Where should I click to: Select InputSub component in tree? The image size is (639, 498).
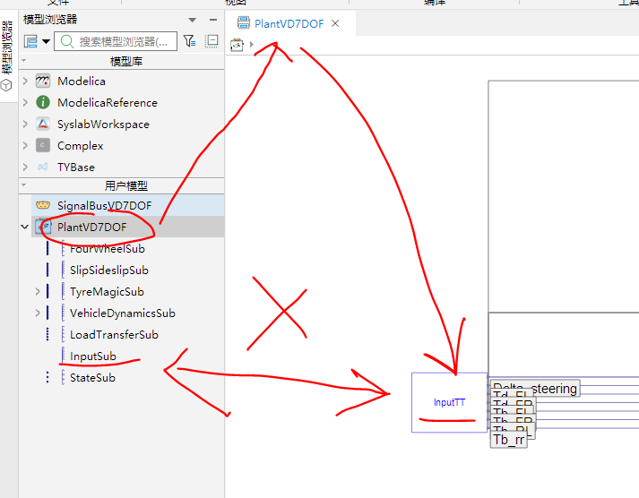93,356
